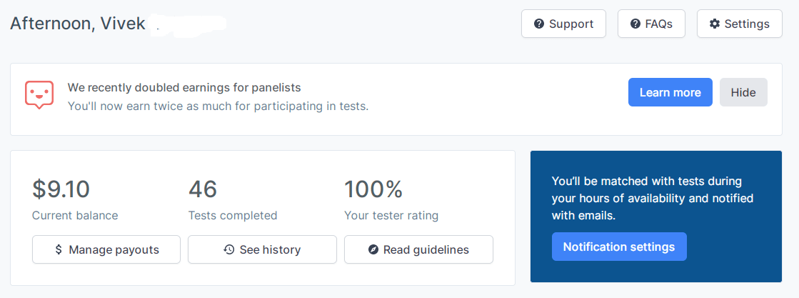Click the 100% tester rating value

373,189
